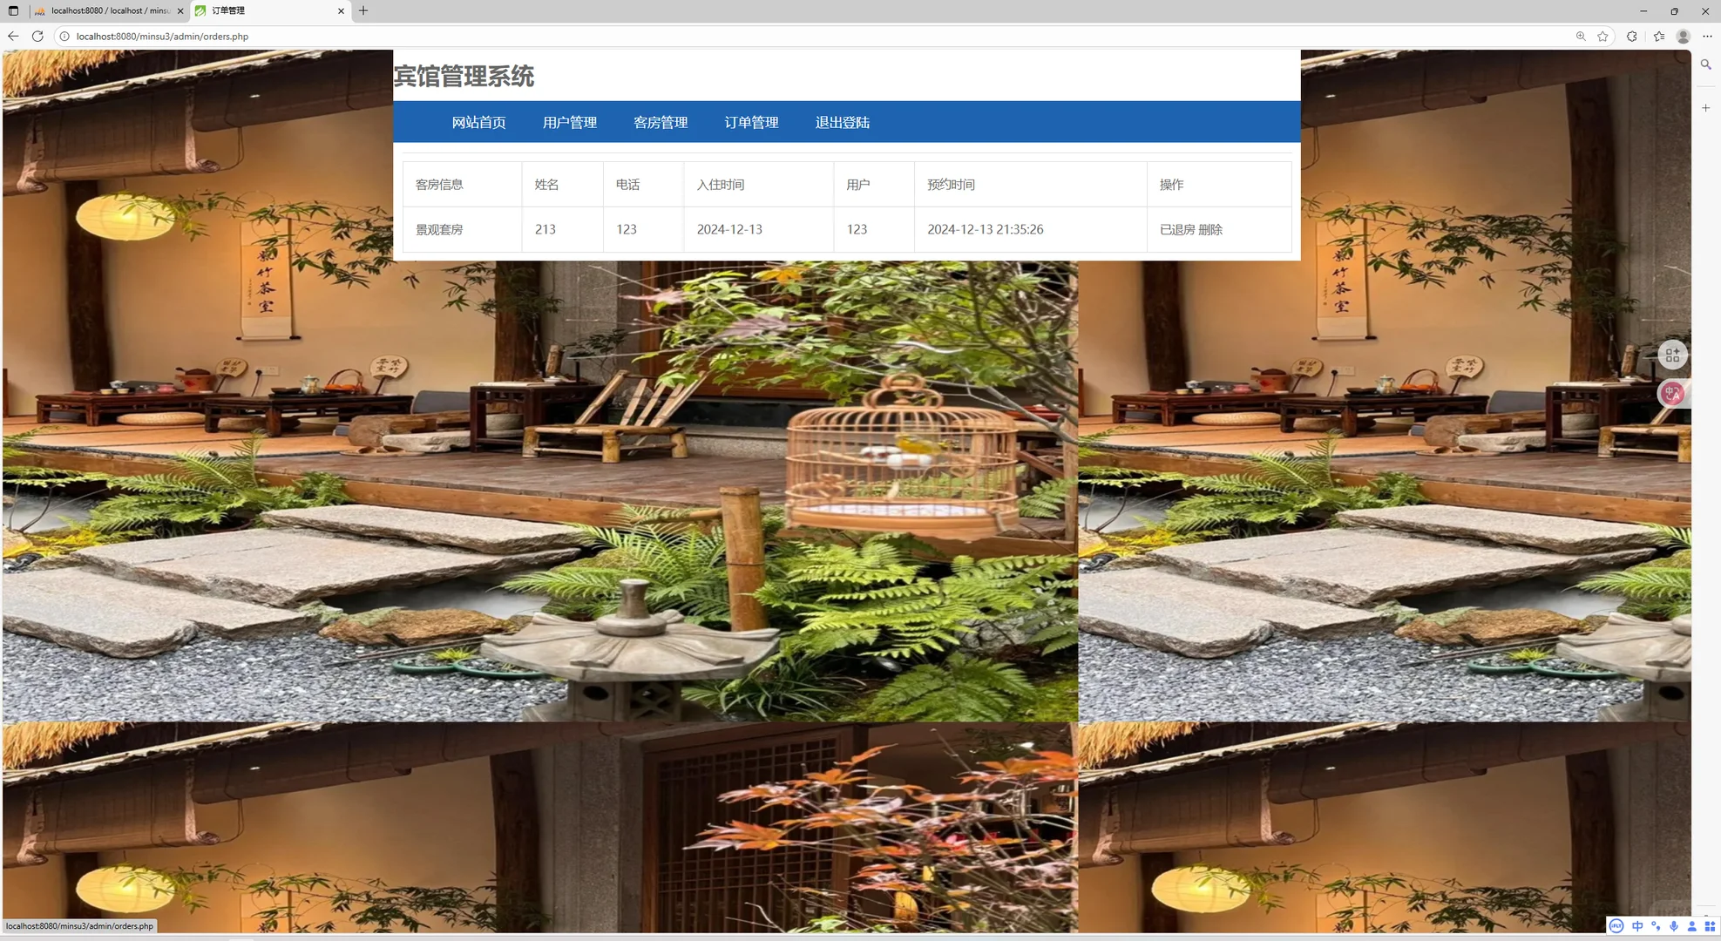Click the 删除 link to delete the order
1721x941 pixels.
1210,229
